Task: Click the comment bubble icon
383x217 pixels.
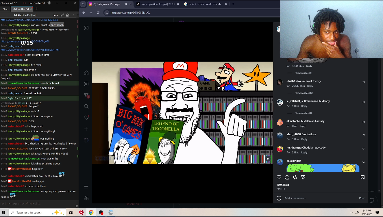Action: 287,177
